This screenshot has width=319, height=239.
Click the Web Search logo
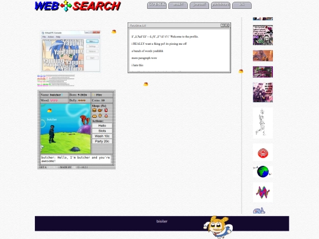click(77, 6)
